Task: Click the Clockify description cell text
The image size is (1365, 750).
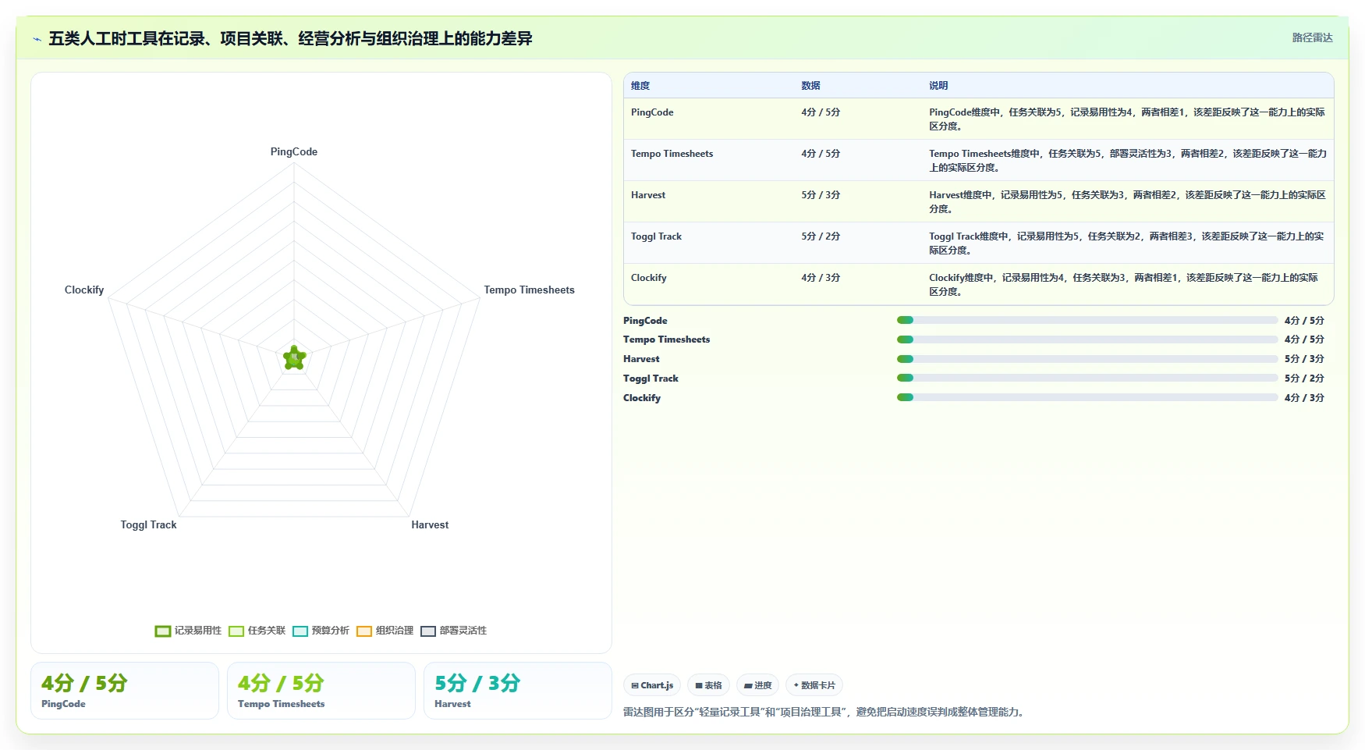Action: [1123, 285]
